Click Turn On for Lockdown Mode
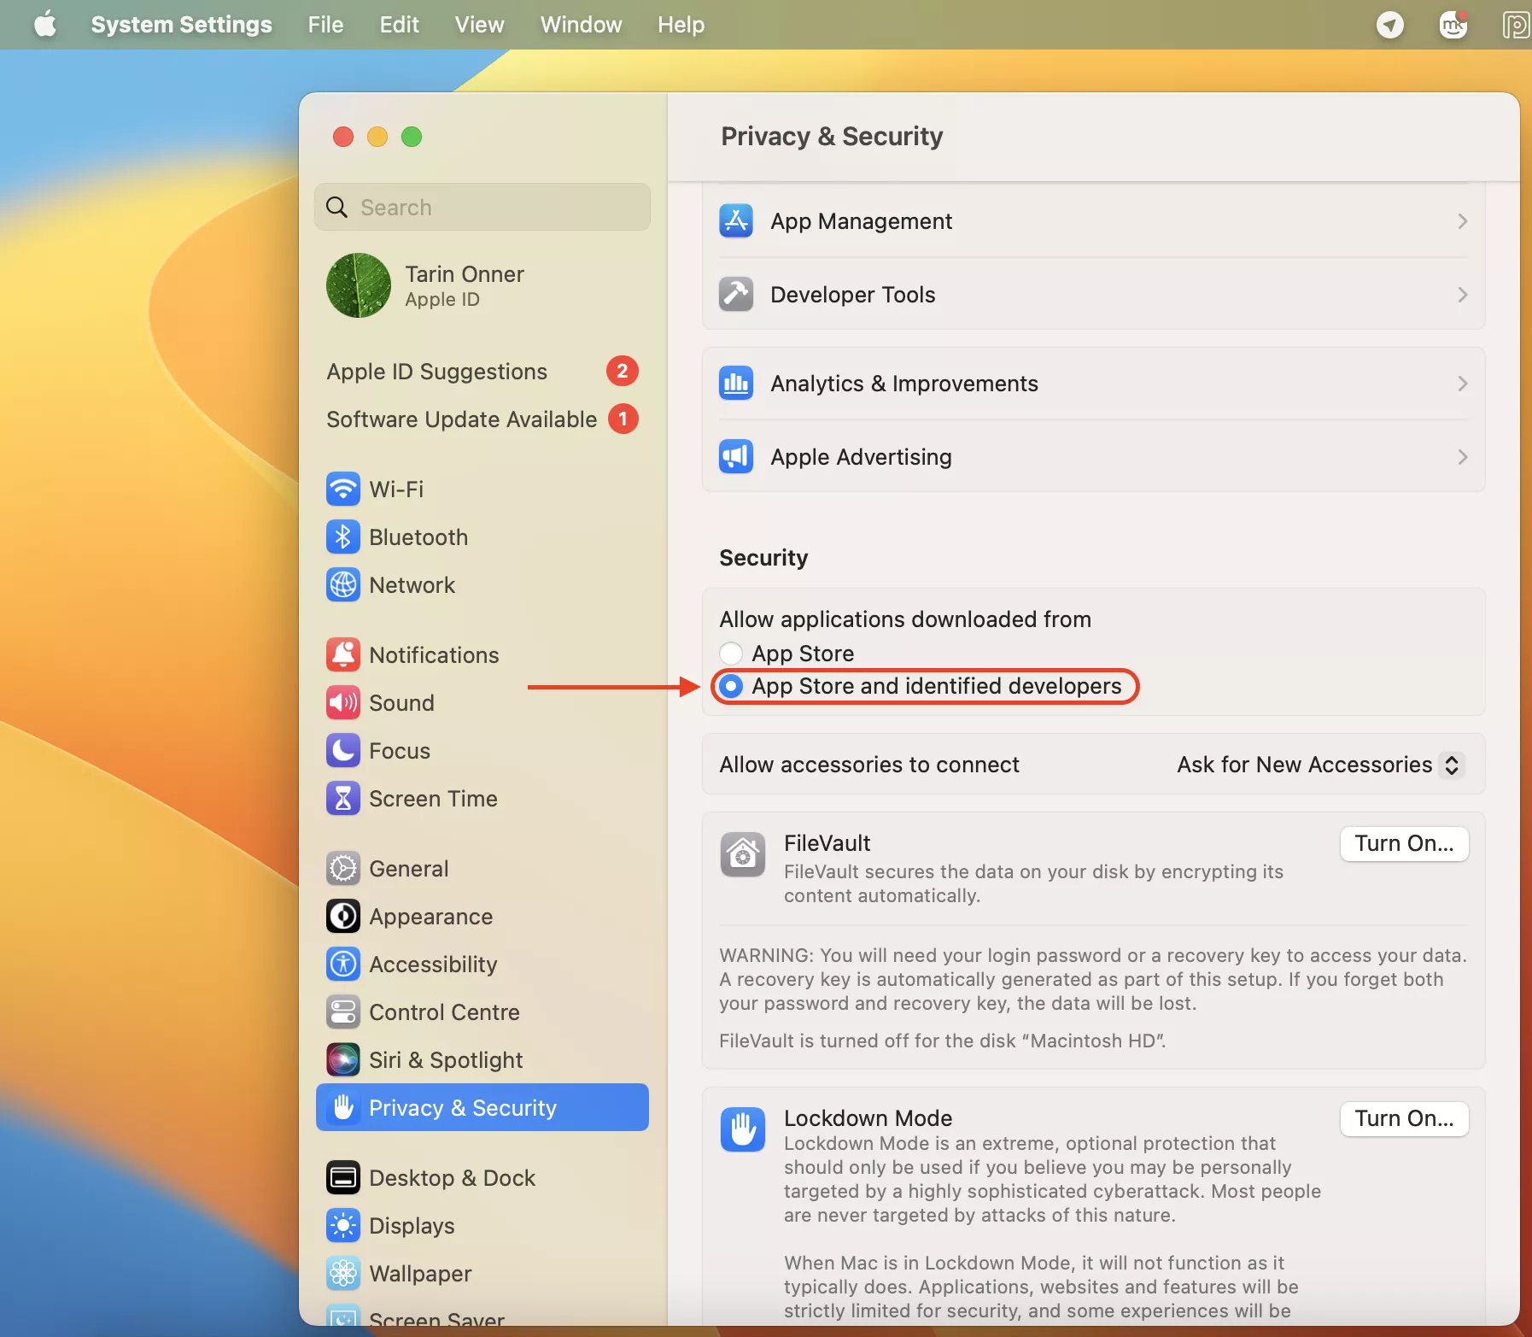The width and height of the screenshot is (1532, 1337). pos(1403,1119)
